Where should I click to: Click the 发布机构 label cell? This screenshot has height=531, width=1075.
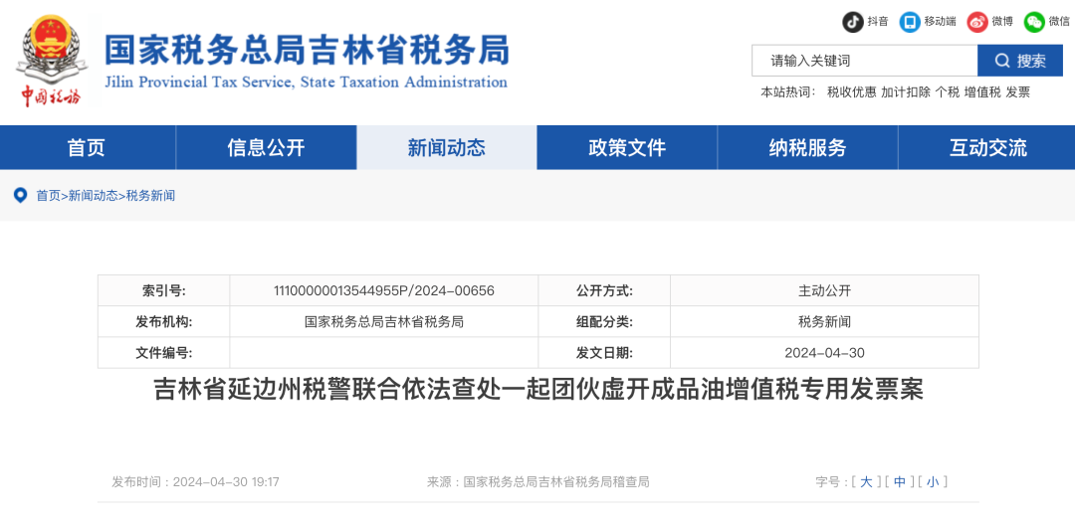pyautogui.click(x=164, y=321)
